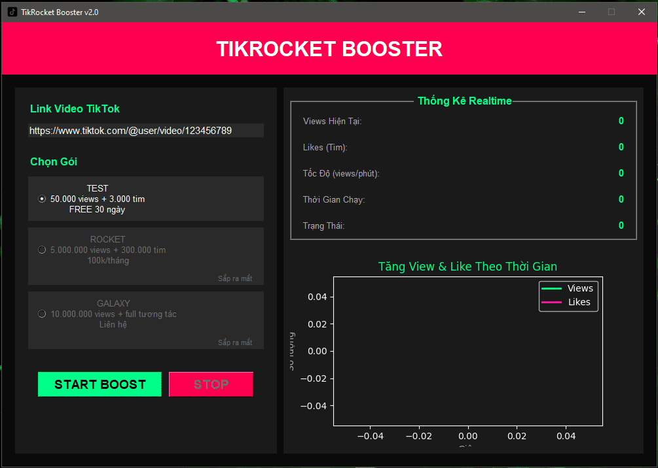The image size is (658, 468).
Task: Click the Trạng Thái status value
Action: 621,226
